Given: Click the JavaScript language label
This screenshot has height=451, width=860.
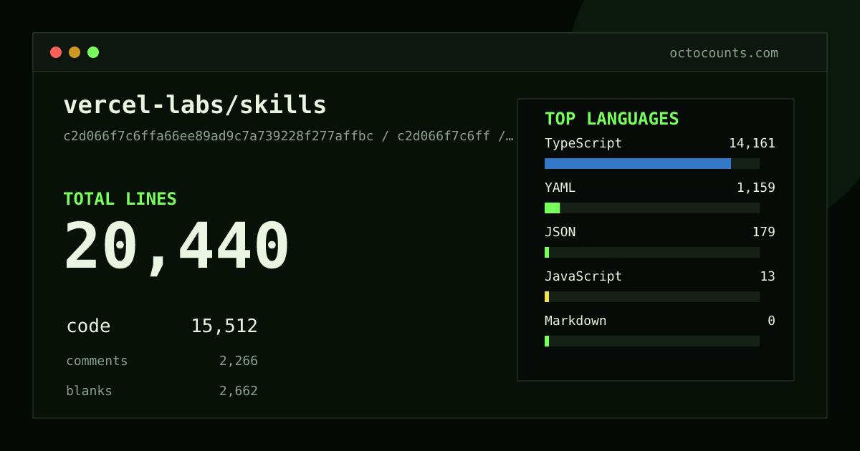Looking at the screenshot, I should (x=583, y=276).
